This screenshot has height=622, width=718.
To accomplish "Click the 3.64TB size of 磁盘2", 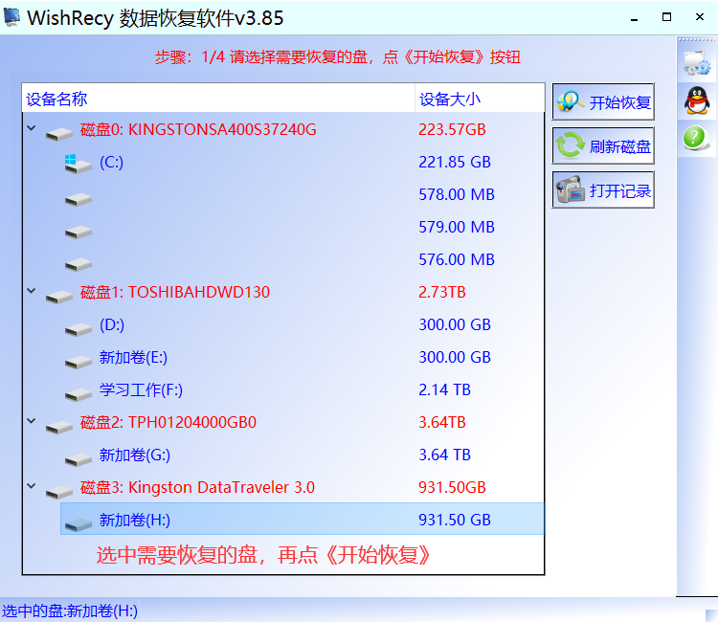I will (442, 422).
